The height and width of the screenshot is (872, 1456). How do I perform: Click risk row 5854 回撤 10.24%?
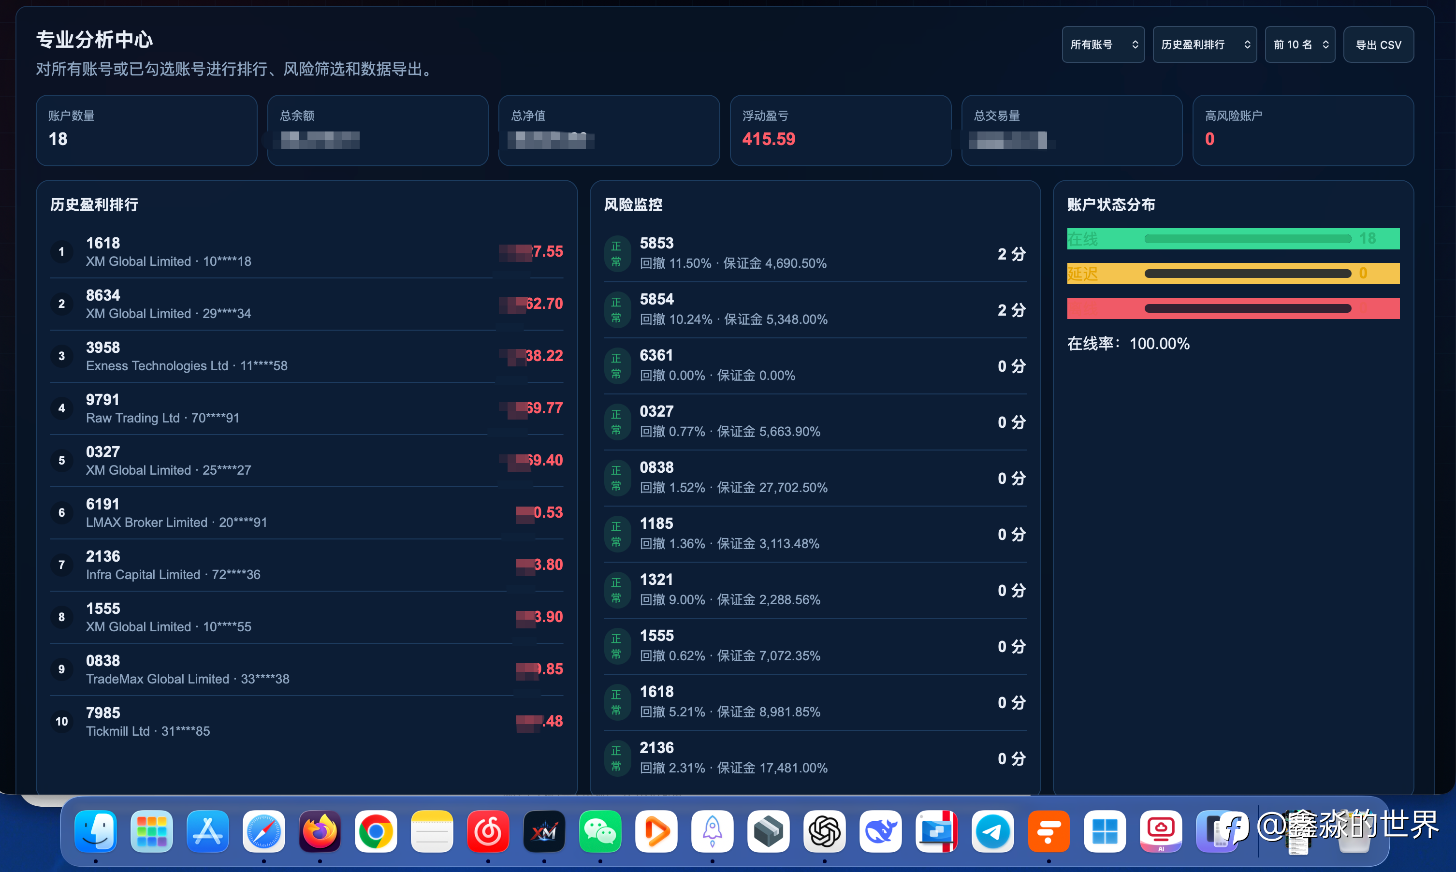815,310
